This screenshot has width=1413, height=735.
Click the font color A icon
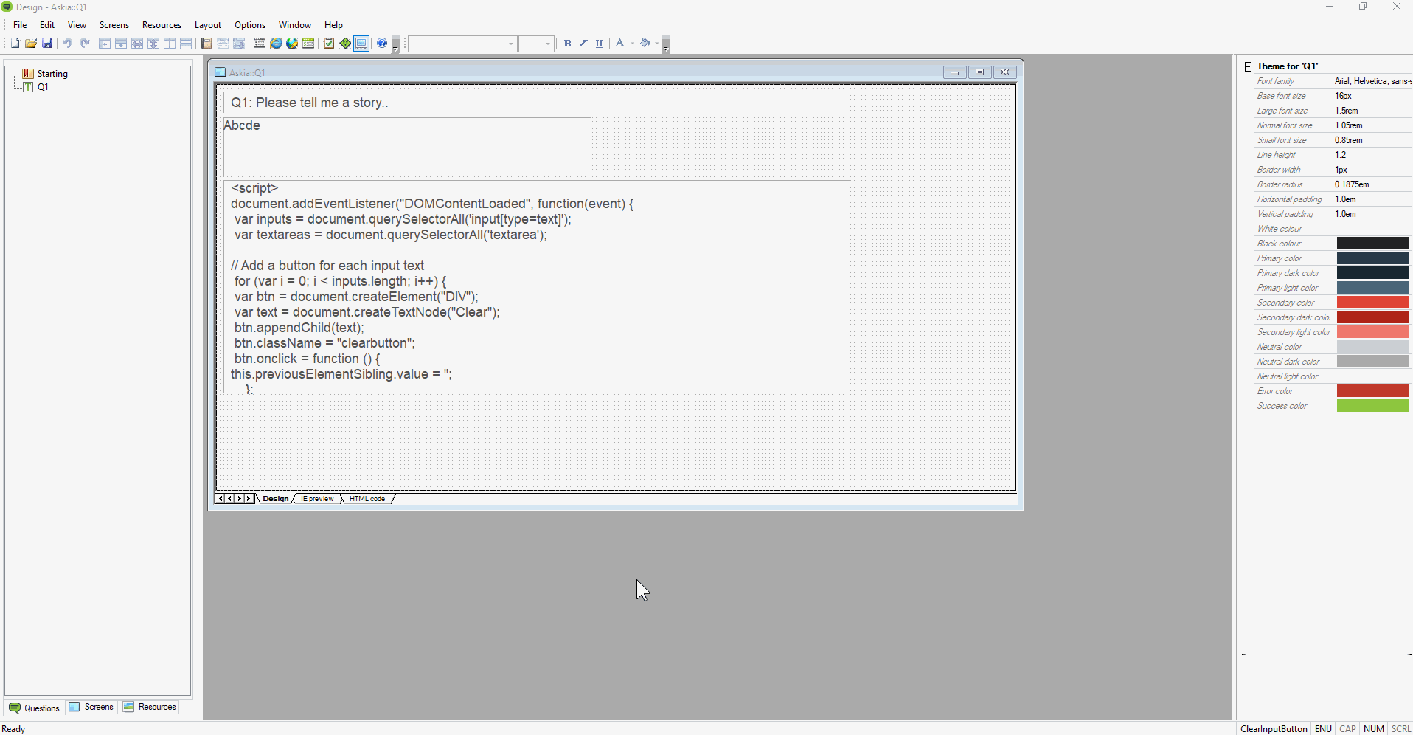pos(619,44)
